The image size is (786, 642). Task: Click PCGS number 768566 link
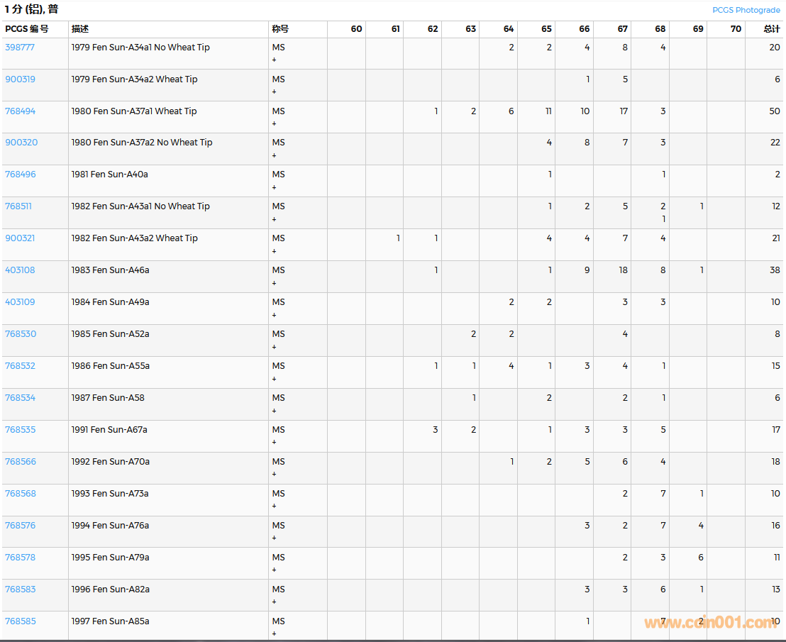tap(20, 462)
